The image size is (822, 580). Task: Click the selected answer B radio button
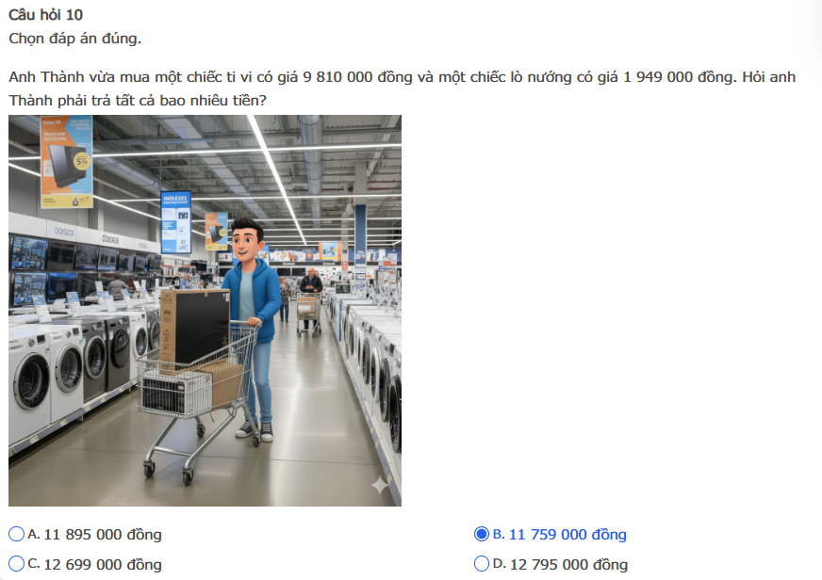pos(482,534)
